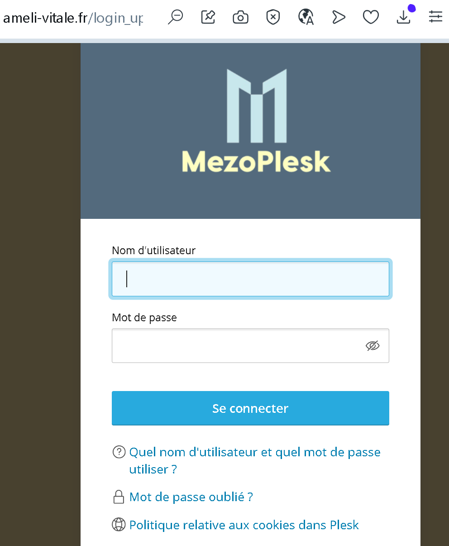Toggle password visibility with the eye icon
The width and height of the screenshot is (449, 546).
point(372,346)
